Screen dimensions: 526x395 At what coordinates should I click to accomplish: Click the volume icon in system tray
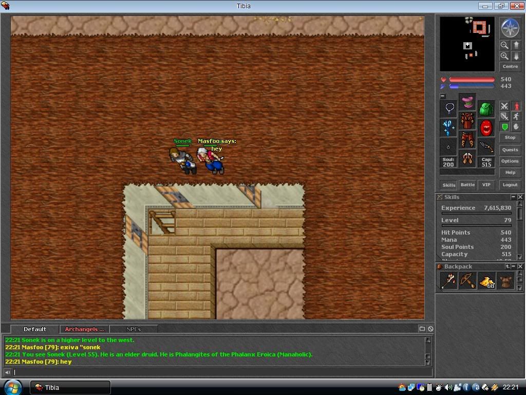click(x=448, y=387)
